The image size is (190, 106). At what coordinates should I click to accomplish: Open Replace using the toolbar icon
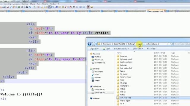(x=30, y=7)
